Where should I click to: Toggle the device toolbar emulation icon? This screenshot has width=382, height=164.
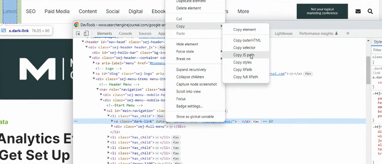coord(86,33)
